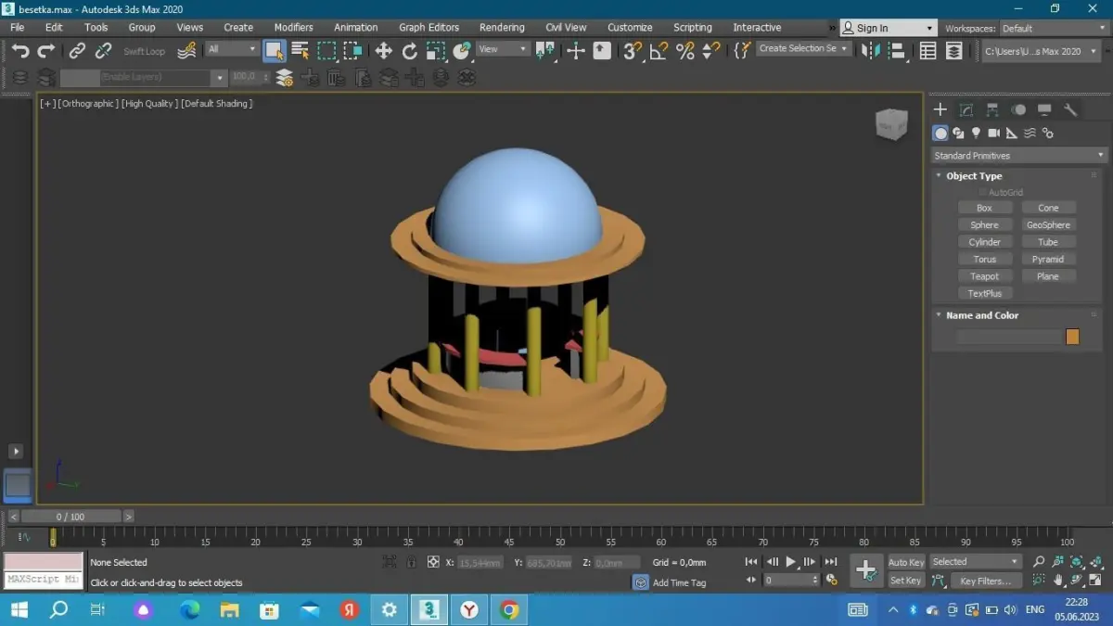Enable Auto Key animation mode

click(x=905, y=562)
